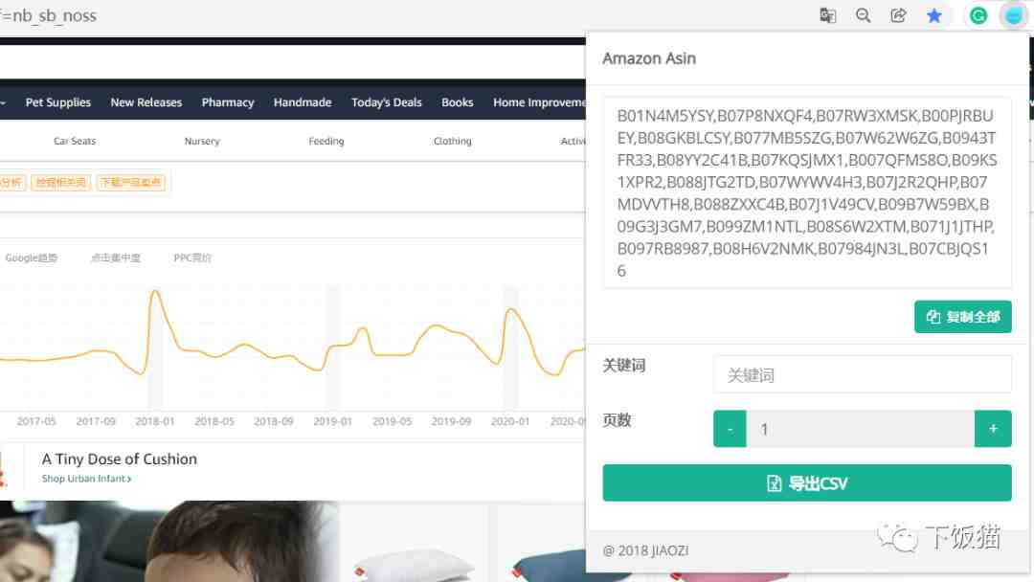Open Today's Deals in Amazon nav
Image resolution: width=1034 pixels, height=582 pixels.
coord(387,102)
